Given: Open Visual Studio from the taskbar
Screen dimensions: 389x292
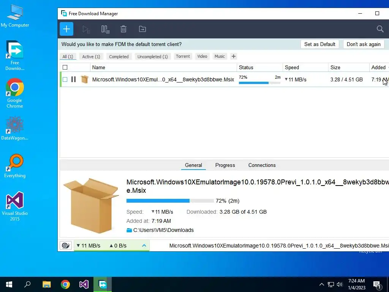Looking at the screenshot, I should (x=84, y=284).
